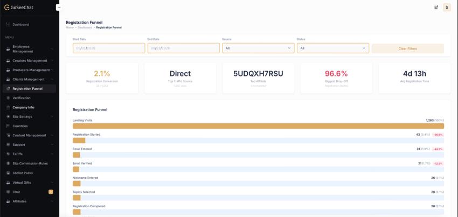Open the user avatar S menu
Viewport: 458px width, 217px height.
(x=447, y=8)
